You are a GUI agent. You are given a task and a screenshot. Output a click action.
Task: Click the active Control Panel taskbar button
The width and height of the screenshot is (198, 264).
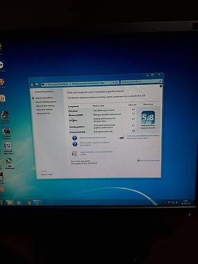(x=37, y=203)
